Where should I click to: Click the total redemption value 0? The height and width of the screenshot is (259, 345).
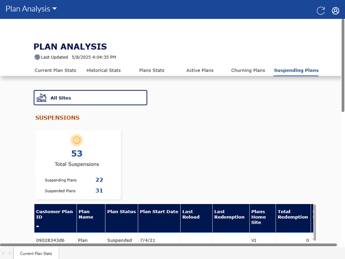tap(307, 240)
